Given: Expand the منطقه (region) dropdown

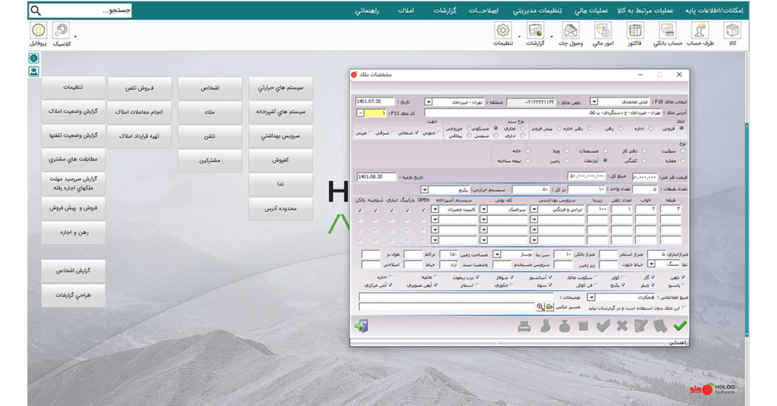Looking at the screenshot, I should pyautogui.click(x=429, y=101).
